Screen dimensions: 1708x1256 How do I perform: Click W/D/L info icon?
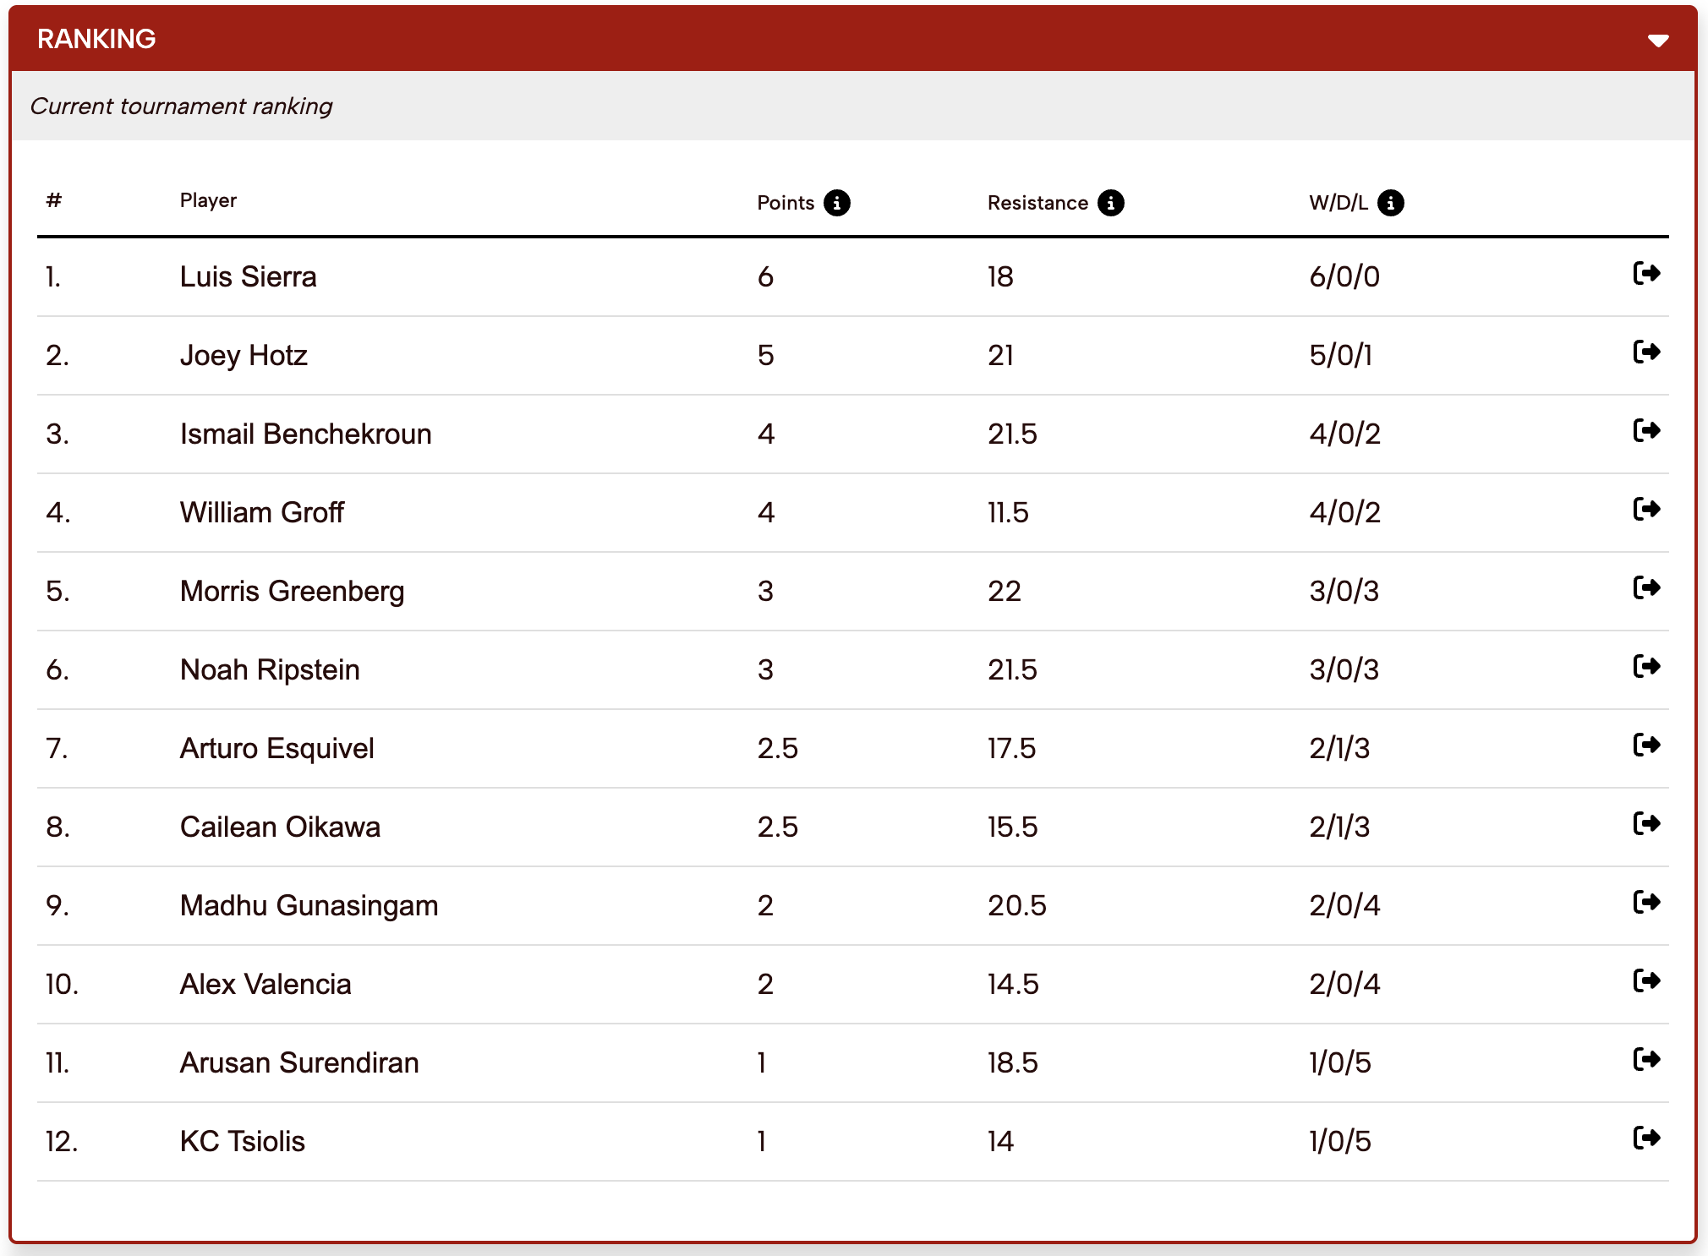click(x=1390, y=203)
